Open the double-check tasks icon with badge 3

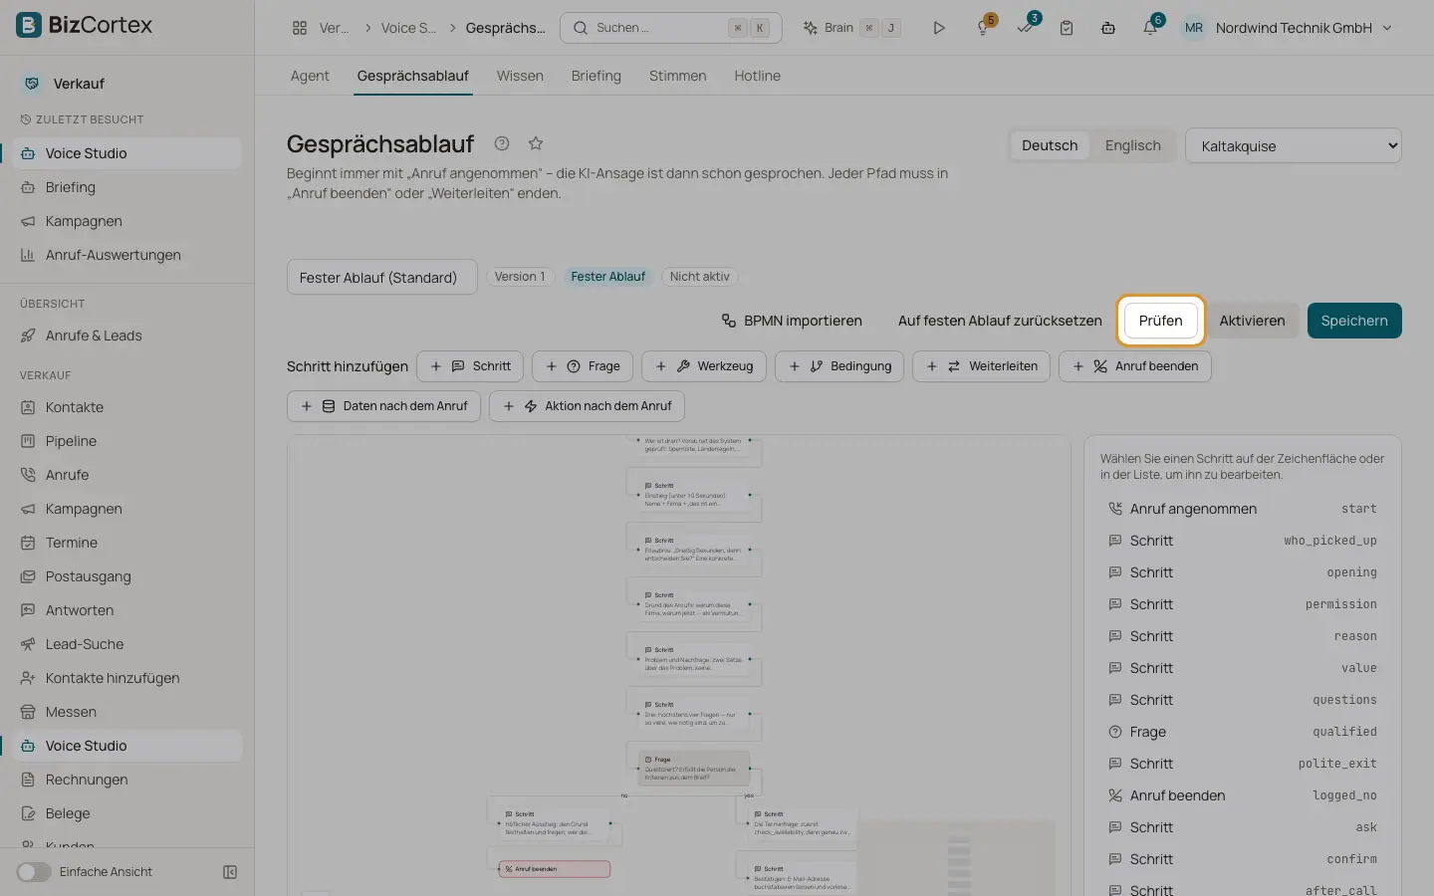[1025, 28]
